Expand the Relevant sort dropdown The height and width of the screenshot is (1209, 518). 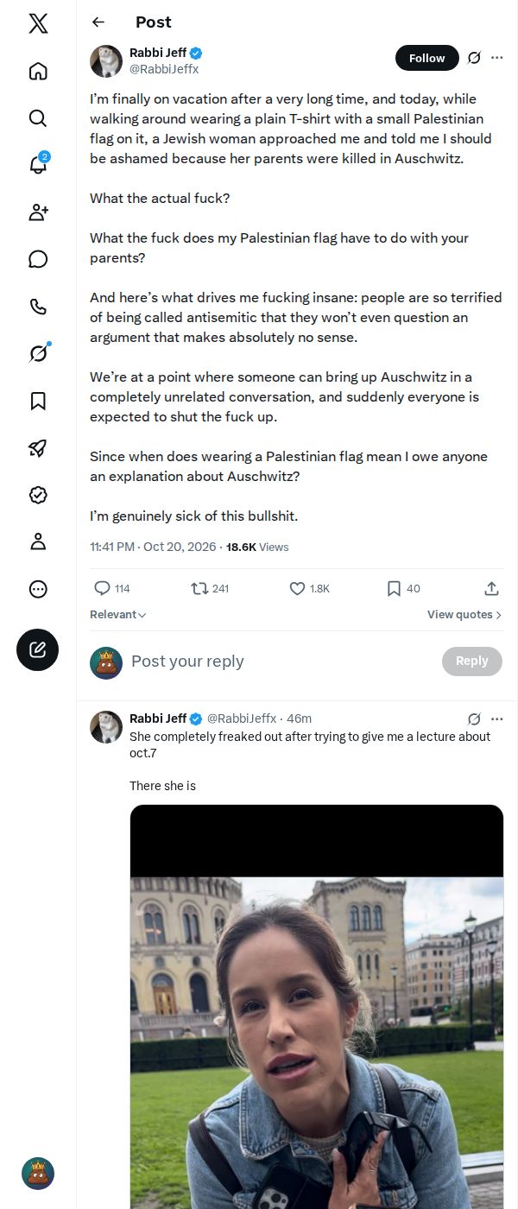click(118, 615)
